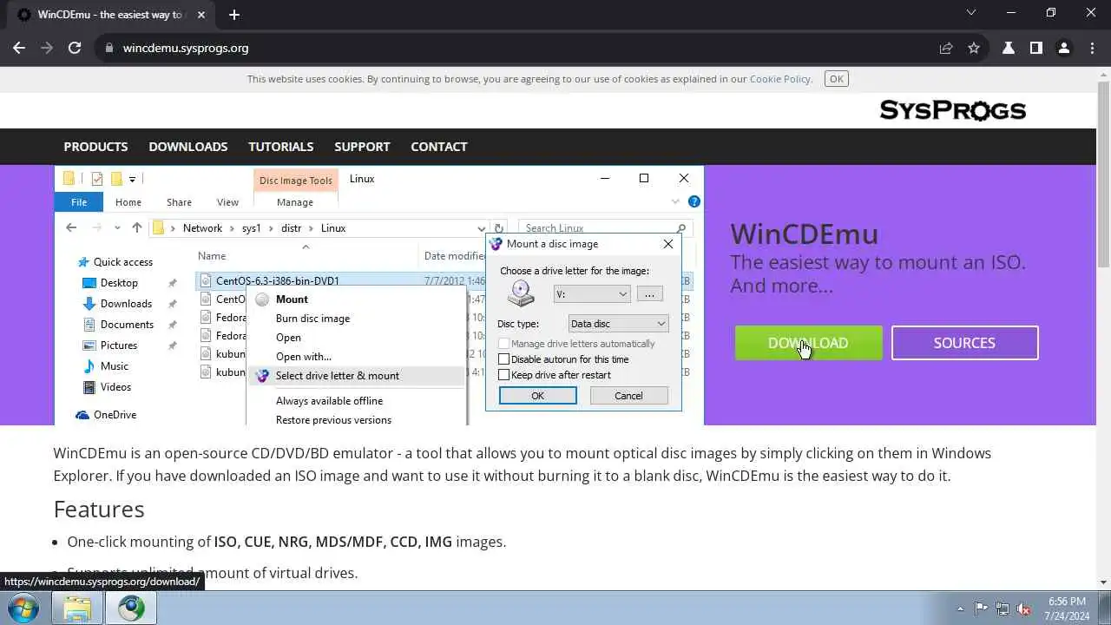1111x625 pixels.
Task: Confirm Mount a disc image dialog with OK
Action: click(537, 396)
